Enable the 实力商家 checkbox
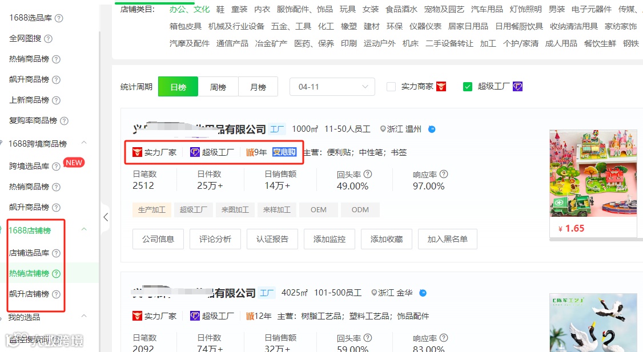 (391, 87)
